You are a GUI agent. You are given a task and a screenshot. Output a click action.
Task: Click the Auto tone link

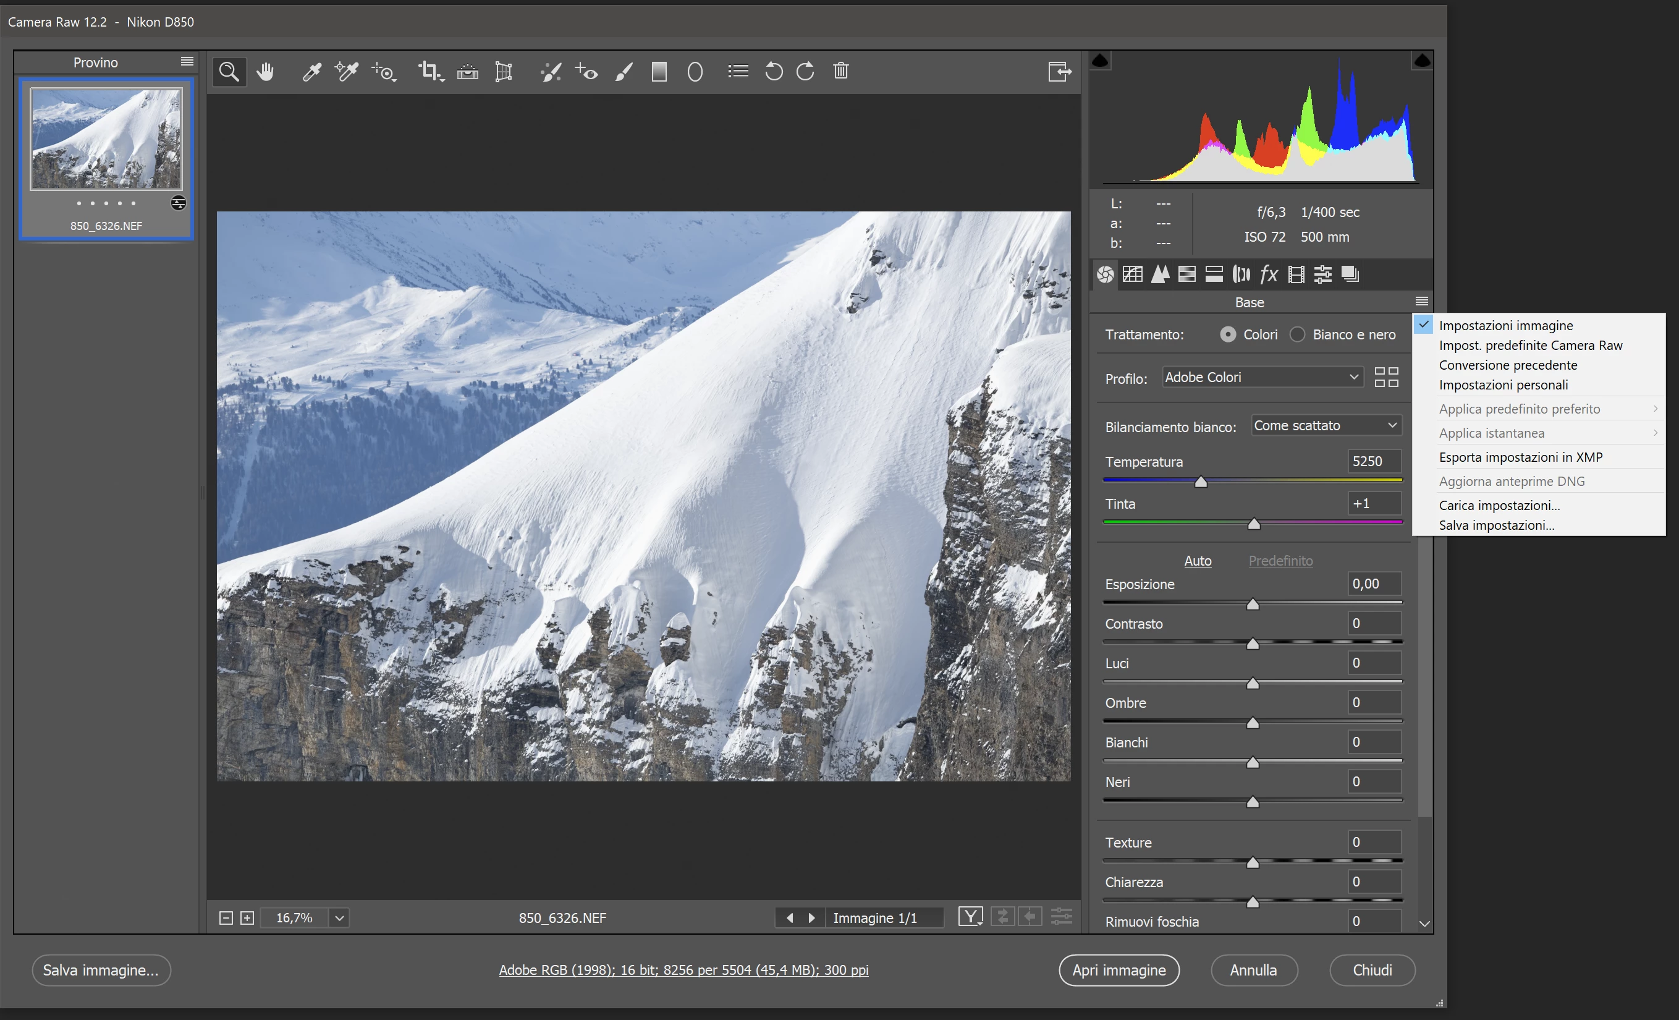(1197, 561)
